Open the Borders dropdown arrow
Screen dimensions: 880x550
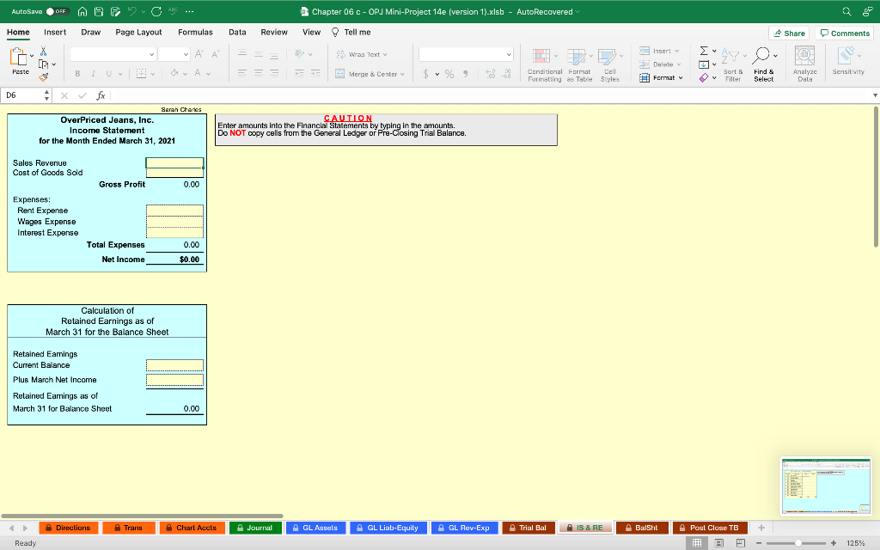(x=153, y=74)
